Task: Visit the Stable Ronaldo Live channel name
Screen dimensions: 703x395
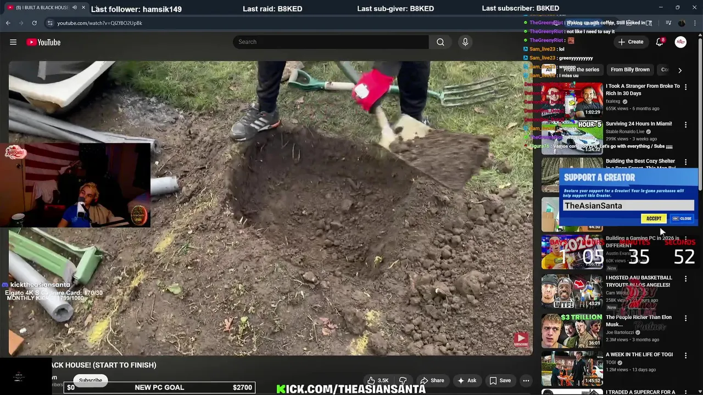Action: point(625,132)
